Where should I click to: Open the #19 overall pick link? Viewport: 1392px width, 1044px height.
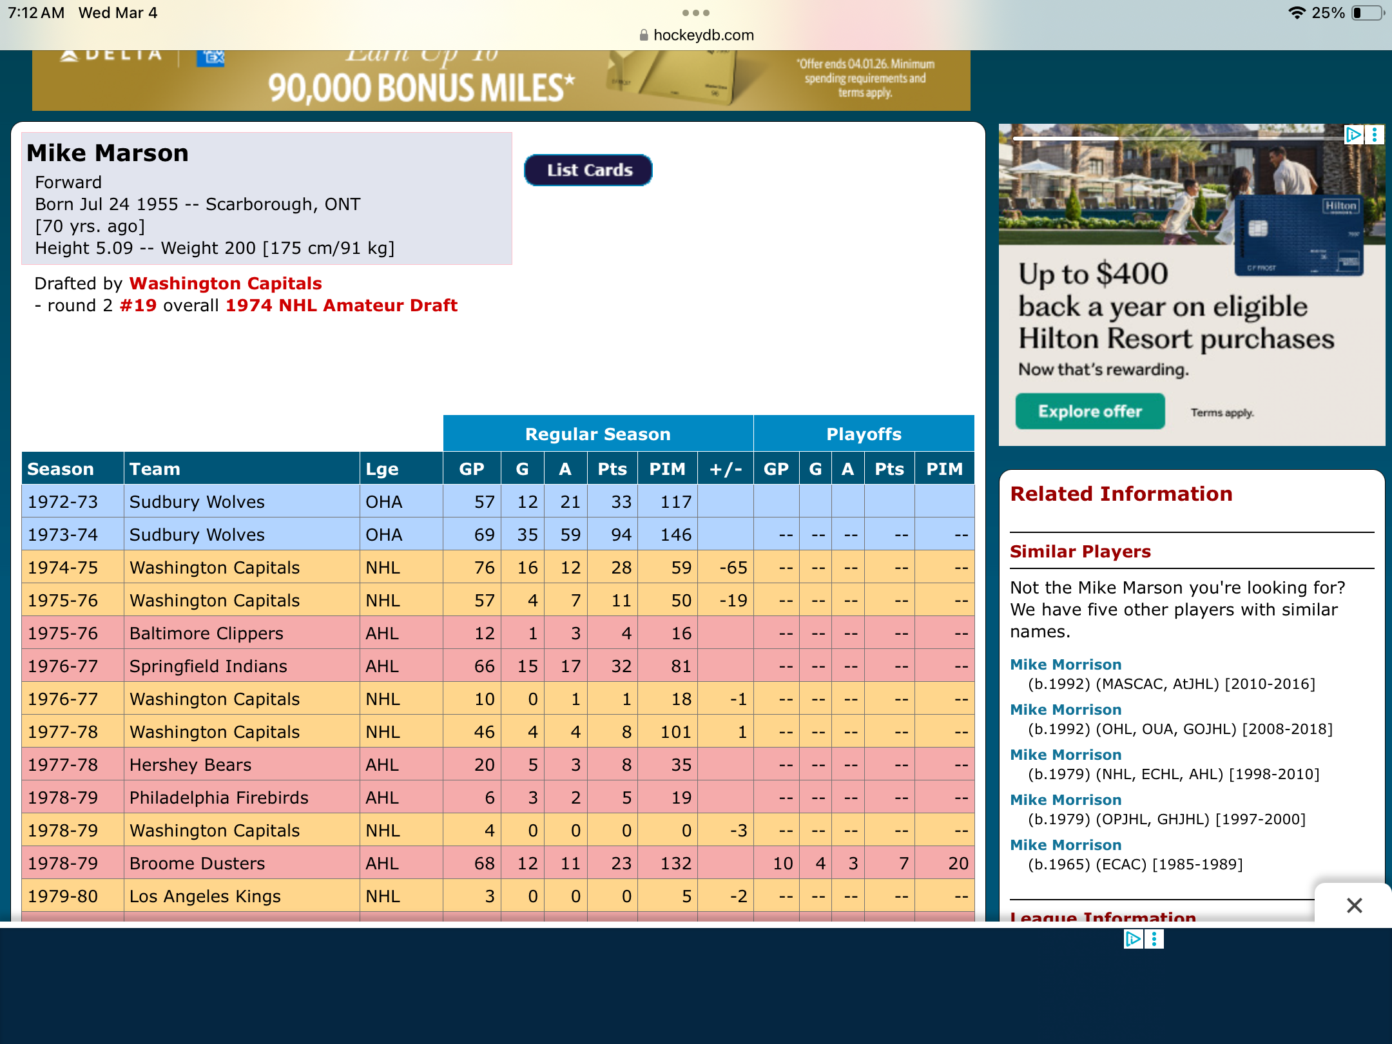click(x=139, y=305)
